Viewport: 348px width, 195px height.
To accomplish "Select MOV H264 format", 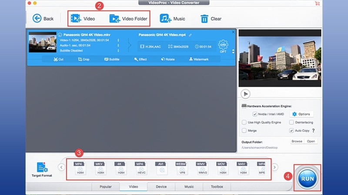I will pyautogui.click(x=222, y=168).
